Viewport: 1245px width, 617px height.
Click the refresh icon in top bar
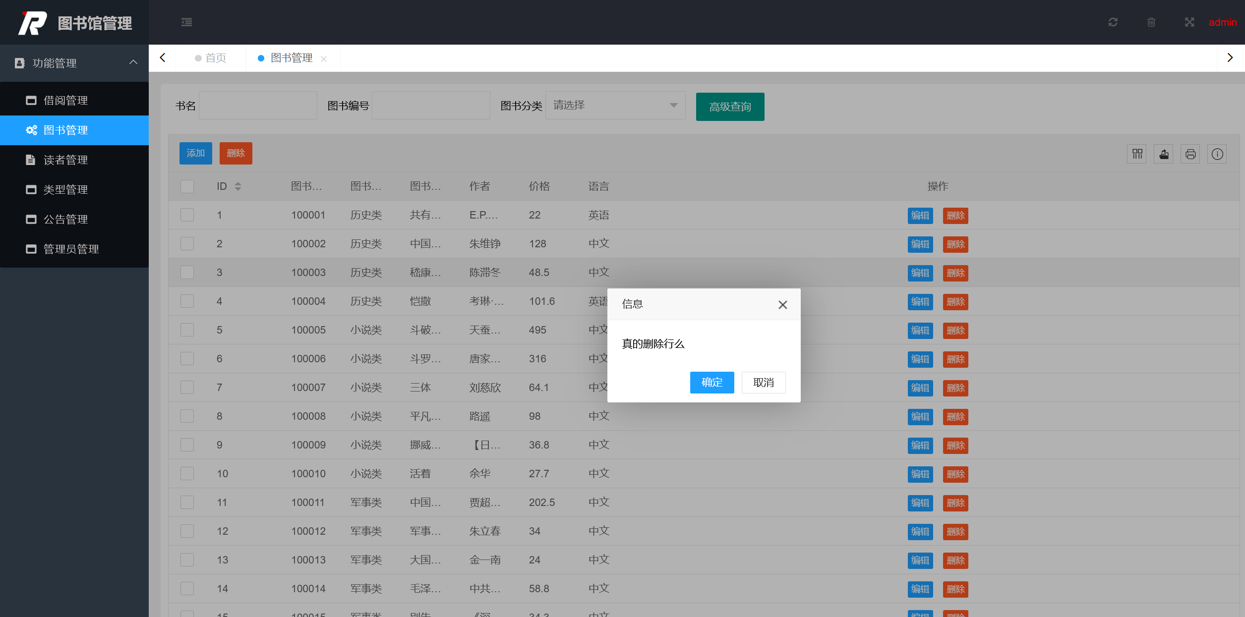pyautogui.click(x=1113, y=22)
